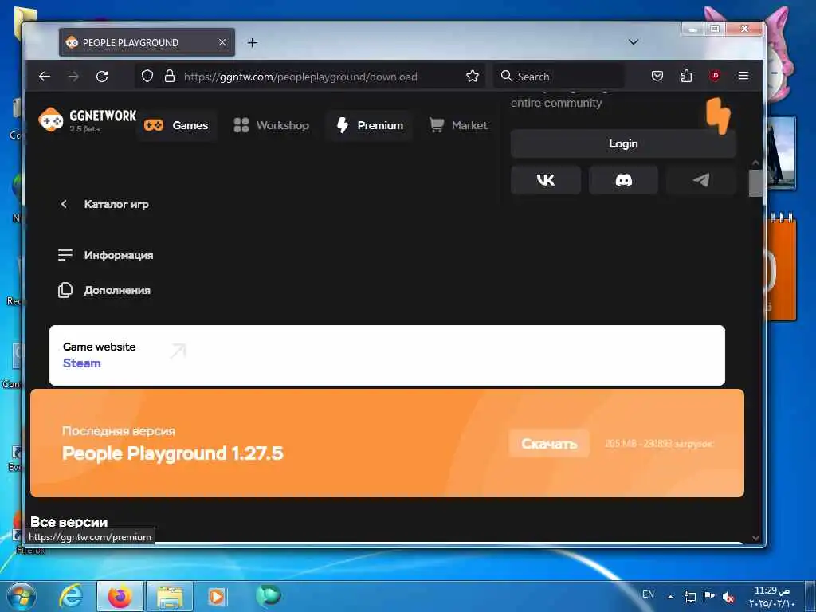Open the Информация section
The height and width of the screenshot is (612, 816).
[106, 256]
